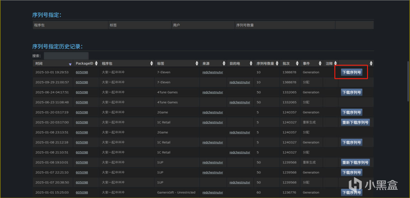
Task: Download keys for 7-Eleven Generation row
Action: 351,72
